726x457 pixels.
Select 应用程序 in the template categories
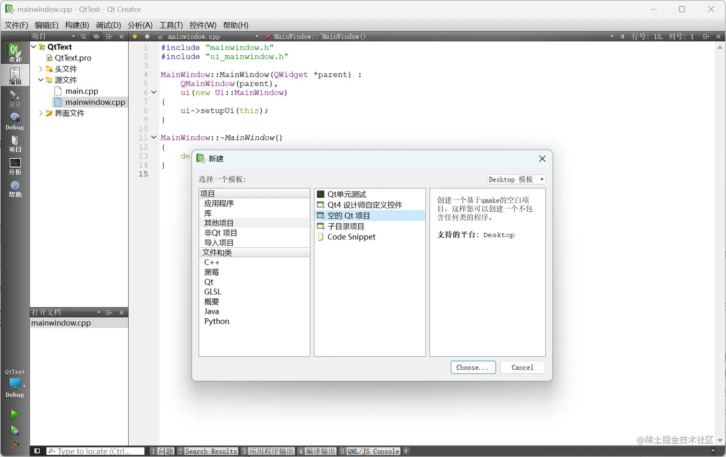254,204
